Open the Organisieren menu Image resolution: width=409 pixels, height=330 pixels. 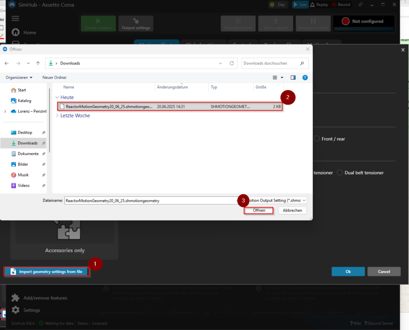19,78
